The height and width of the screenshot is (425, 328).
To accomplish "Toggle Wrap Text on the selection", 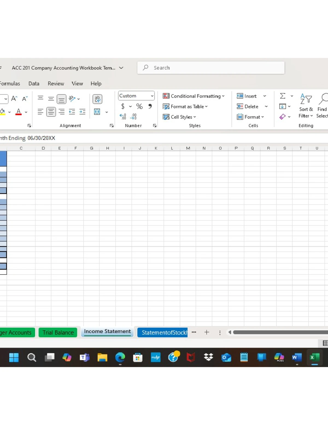I will [x=97, y=99].
